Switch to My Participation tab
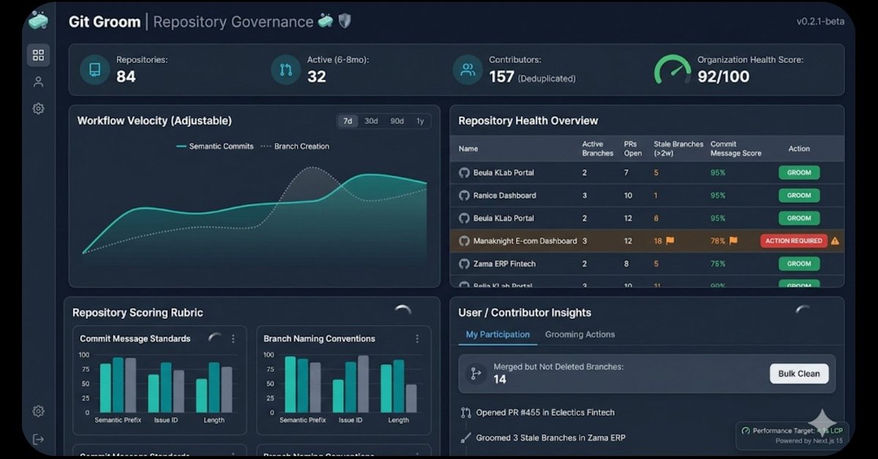 click(x=498, y=334)
